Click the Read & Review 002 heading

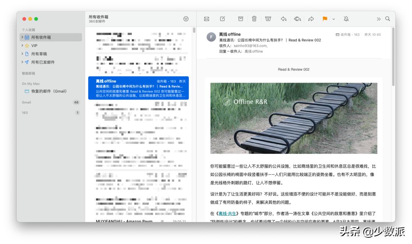click(x=294, y=69)
